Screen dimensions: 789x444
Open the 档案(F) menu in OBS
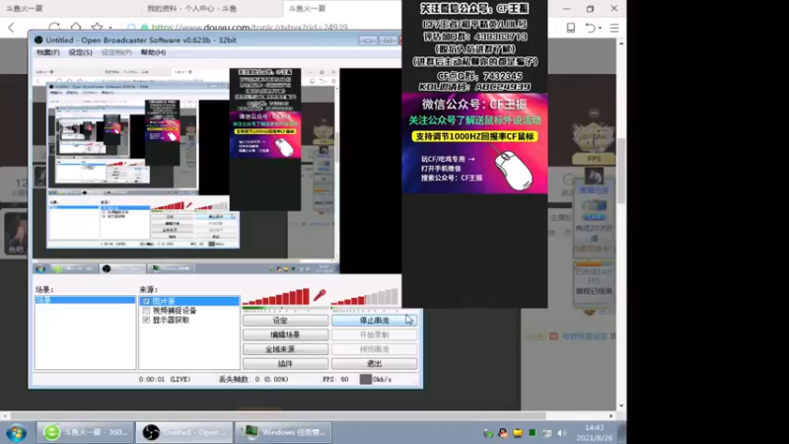pos(47,52)
